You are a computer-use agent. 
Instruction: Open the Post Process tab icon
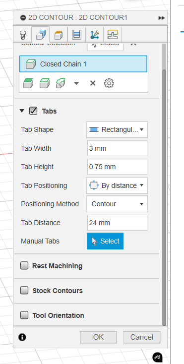pyautogui.click(x=113, y=35)
